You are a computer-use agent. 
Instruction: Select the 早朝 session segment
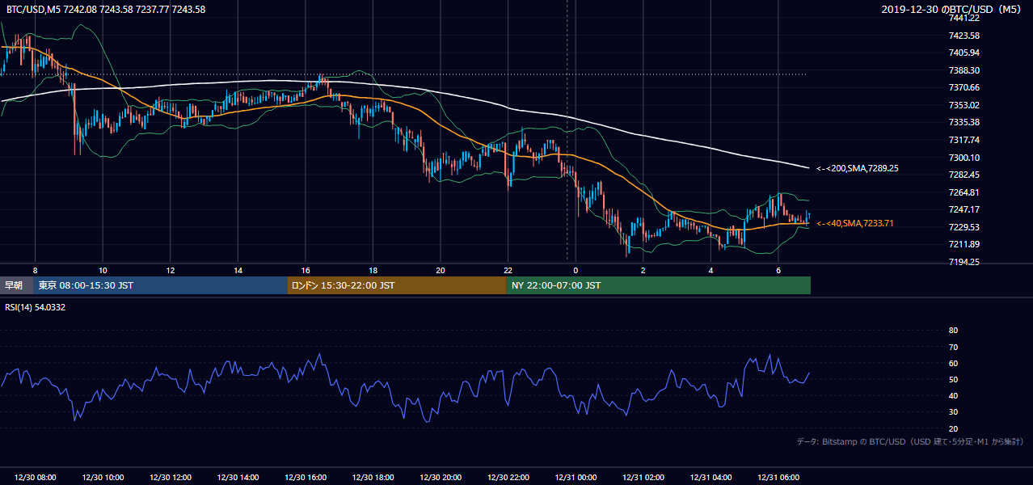click(x=17, y=285)
